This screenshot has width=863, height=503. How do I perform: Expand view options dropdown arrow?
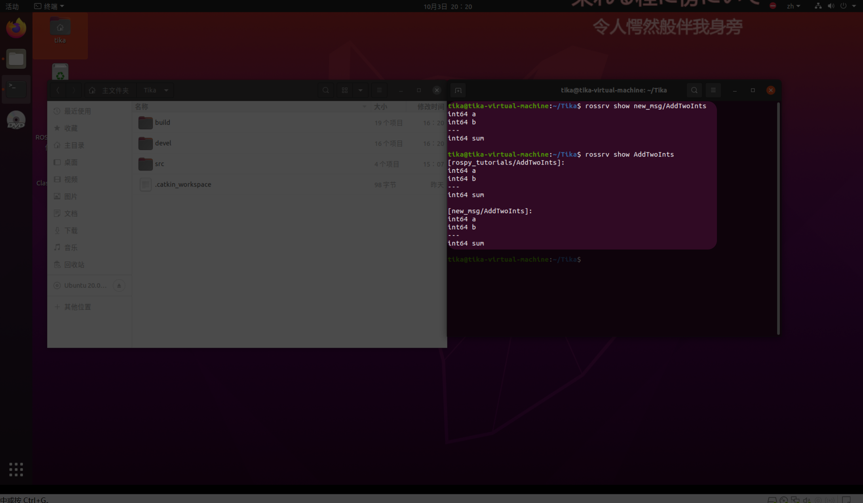(360, 90)
